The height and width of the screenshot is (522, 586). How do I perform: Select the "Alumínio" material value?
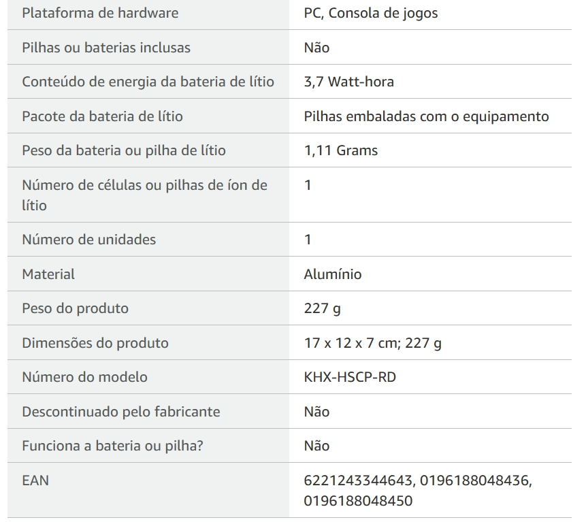pos(333,274)
